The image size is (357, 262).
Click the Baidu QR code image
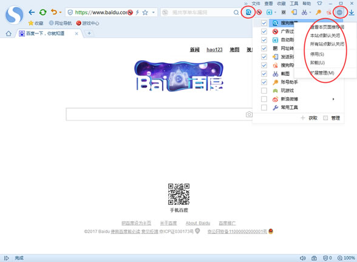pos(178,194)
